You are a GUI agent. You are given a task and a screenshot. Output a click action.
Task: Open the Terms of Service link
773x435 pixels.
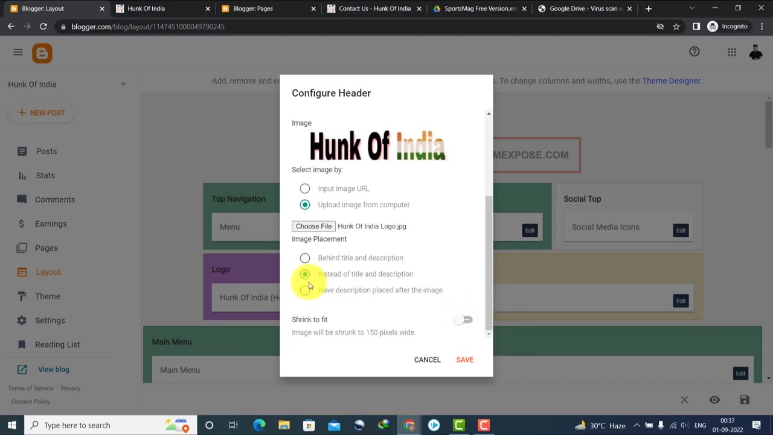(30, 388)
